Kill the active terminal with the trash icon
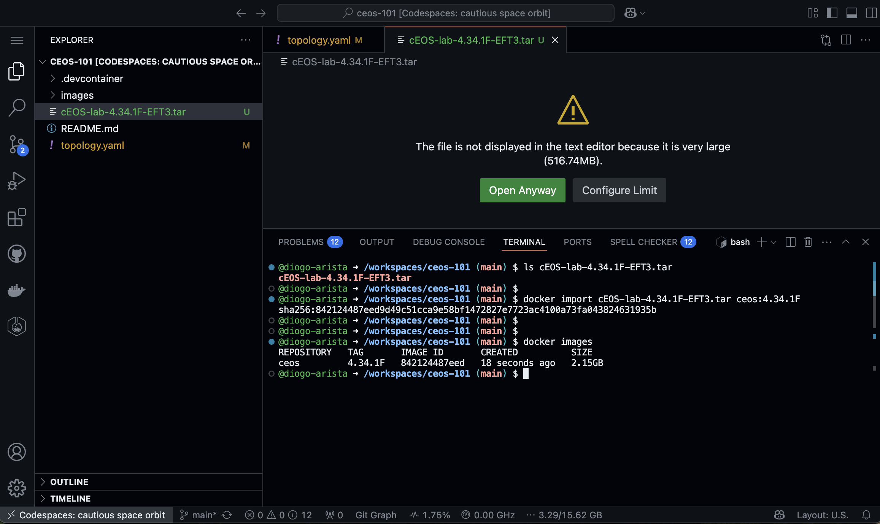Image resolution: width=880 pixels, height=524 pixels. pos(808,242)
